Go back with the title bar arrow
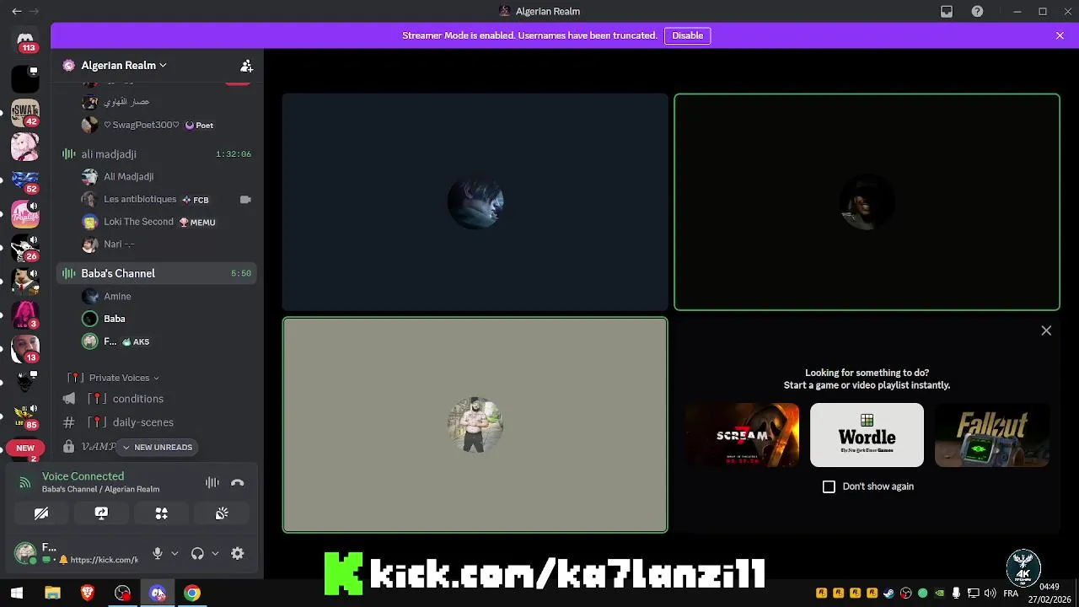1079x607 pixels. click(16, 11)
